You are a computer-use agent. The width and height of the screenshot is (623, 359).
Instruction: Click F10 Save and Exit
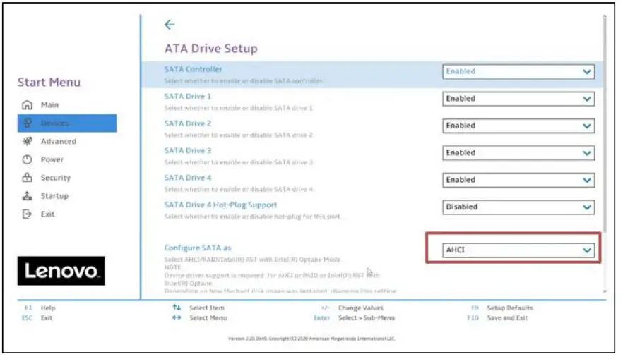[x=497, y=318]
